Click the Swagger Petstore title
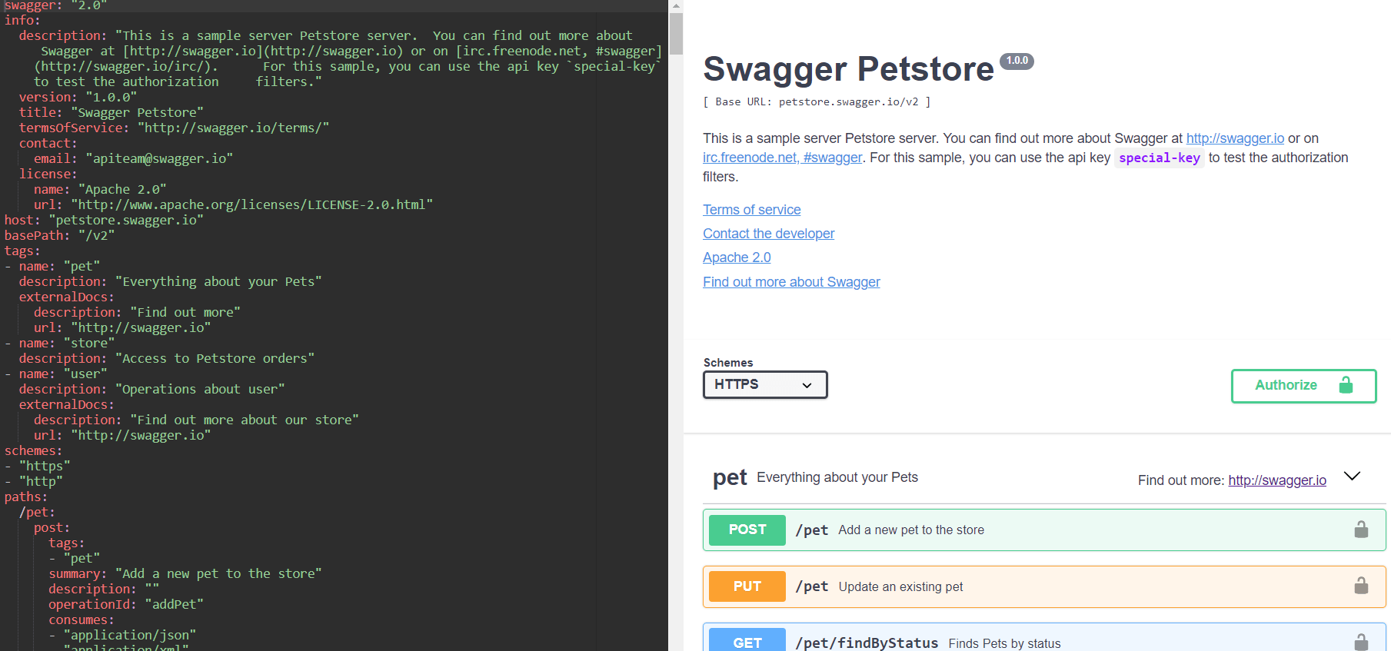 tap(848, 69)
